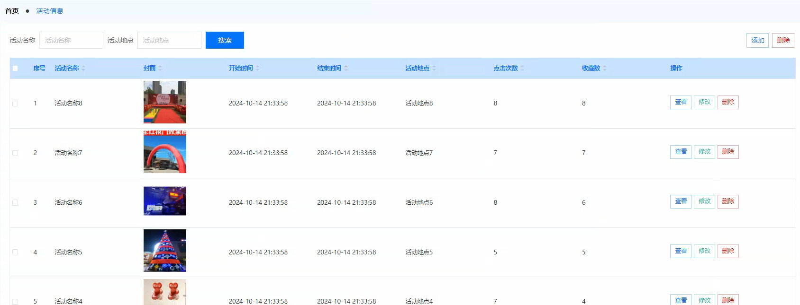Image resolution: width=800 pixels, height=305 pixels.
Task: Open blue stage cover of 活动名称6
Action: 165,201
